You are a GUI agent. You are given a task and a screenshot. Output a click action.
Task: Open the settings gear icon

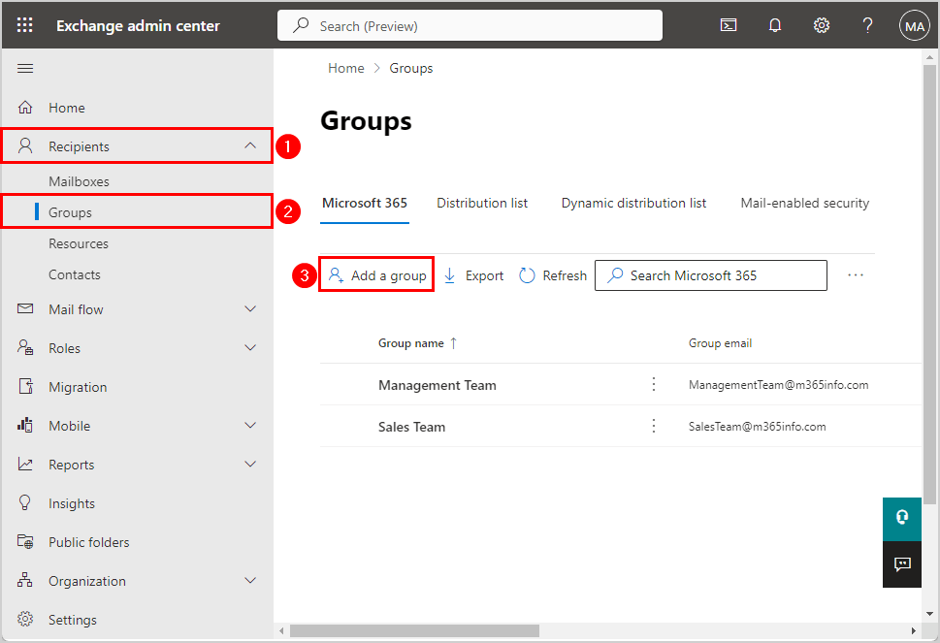click(x=822, y=25)
